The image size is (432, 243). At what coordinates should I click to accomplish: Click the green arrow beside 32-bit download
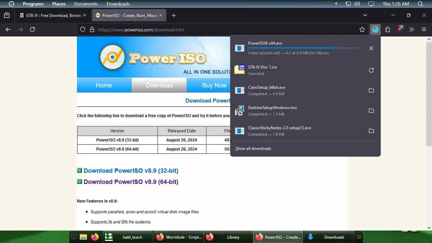pyautogui.click(x=80, y=170)
